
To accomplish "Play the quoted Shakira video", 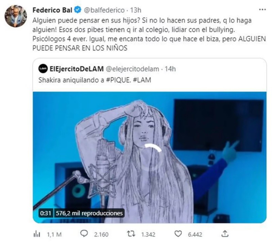I will click(150, 157).
